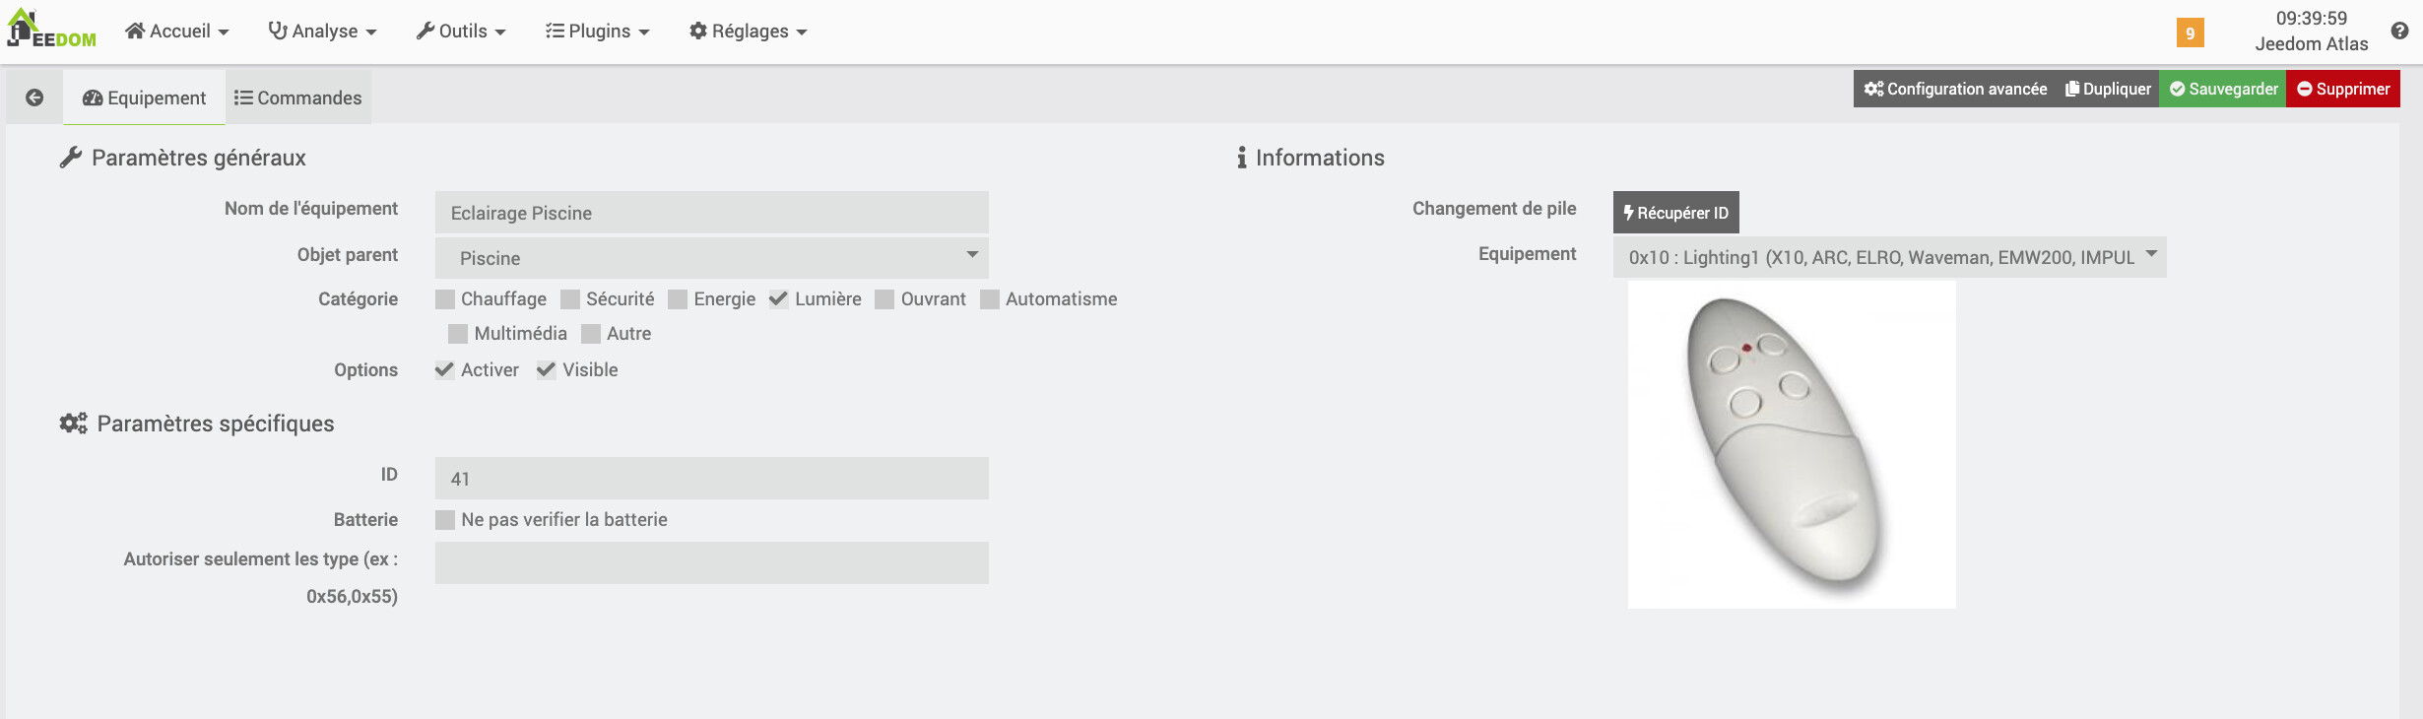Click the Jeedom logo icon

click(51, 30)
